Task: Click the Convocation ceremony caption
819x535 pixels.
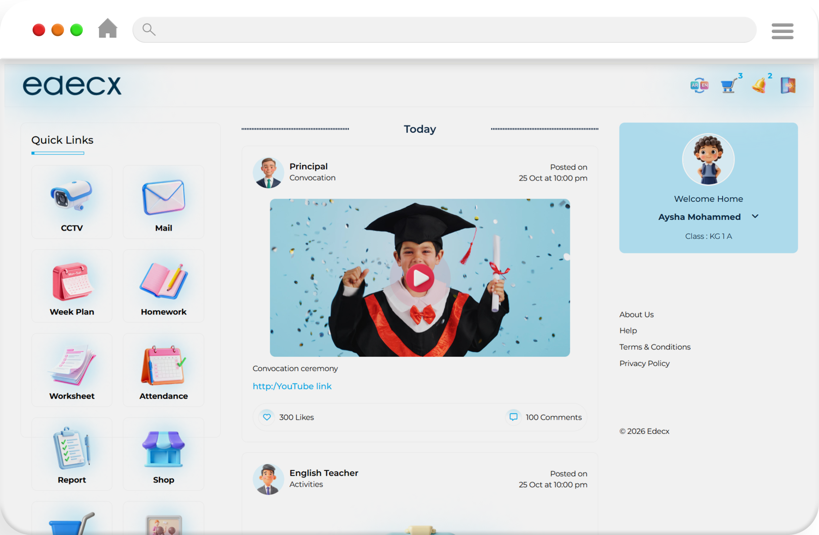Action: (295, 368)
